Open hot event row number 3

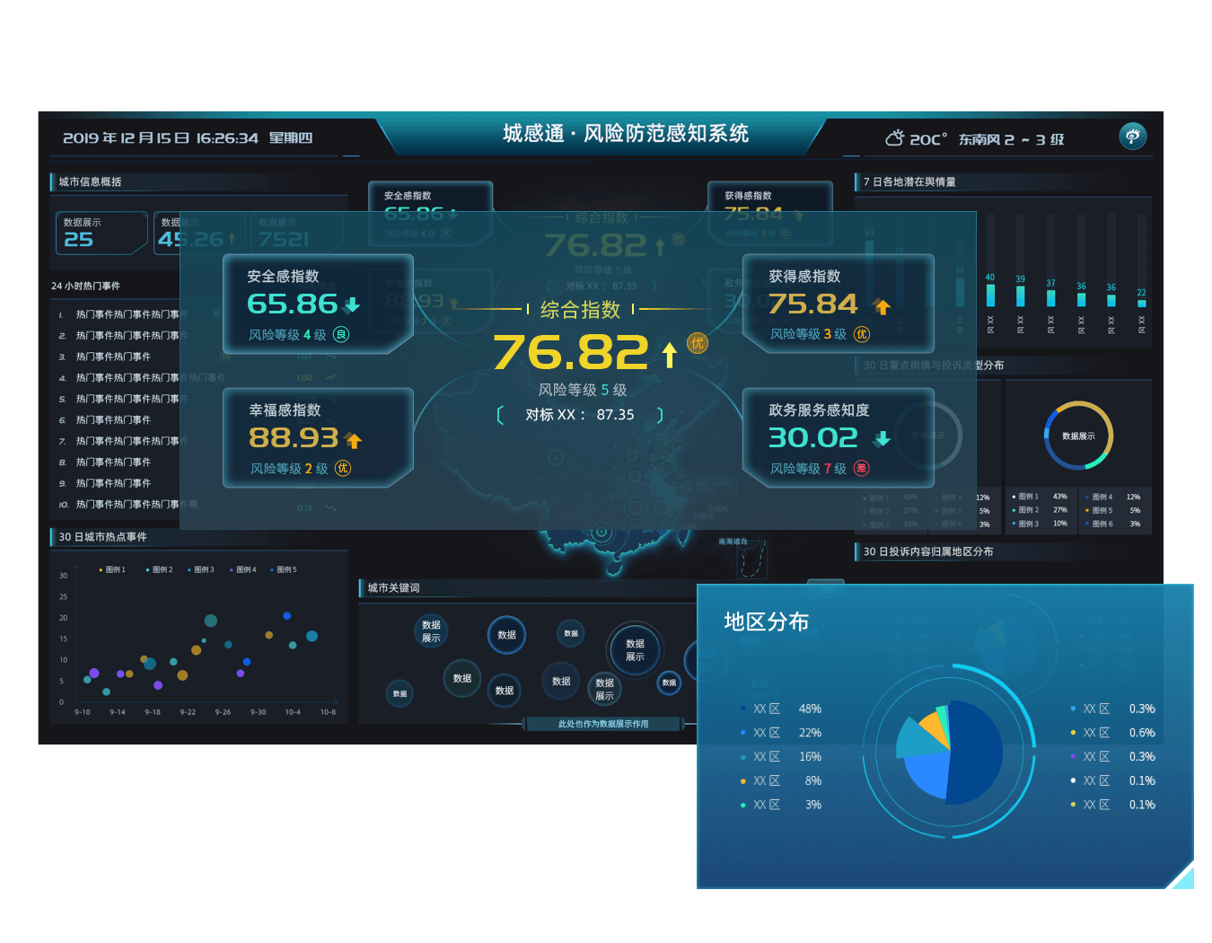point(112,357)
